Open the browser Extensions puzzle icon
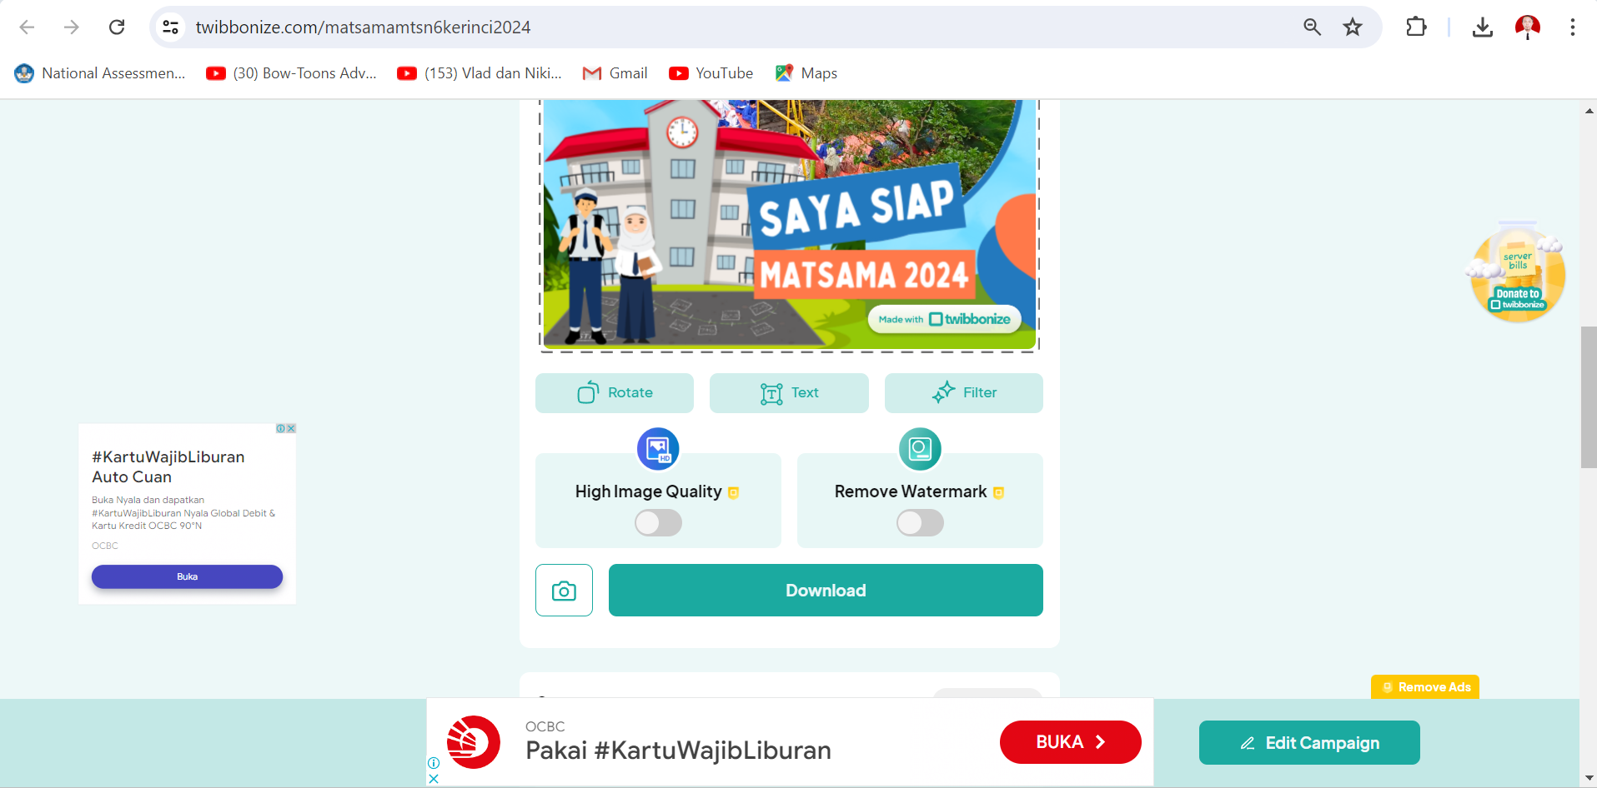This screenshot has width=1597, height=788. coord(1416,27)
